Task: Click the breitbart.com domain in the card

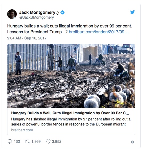Action: click(22, 130)
